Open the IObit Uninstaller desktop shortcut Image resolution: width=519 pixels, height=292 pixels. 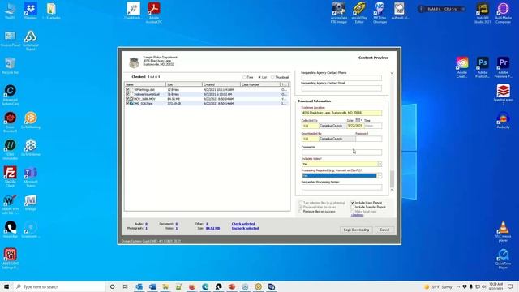click(x=10, y=148)
